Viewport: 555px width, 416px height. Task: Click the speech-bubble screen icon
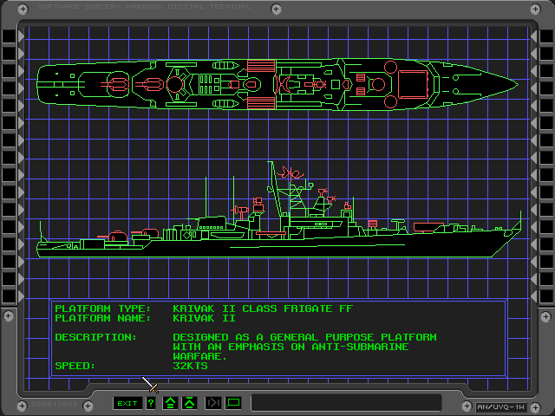pyautogui.click(x=233, y=403)
